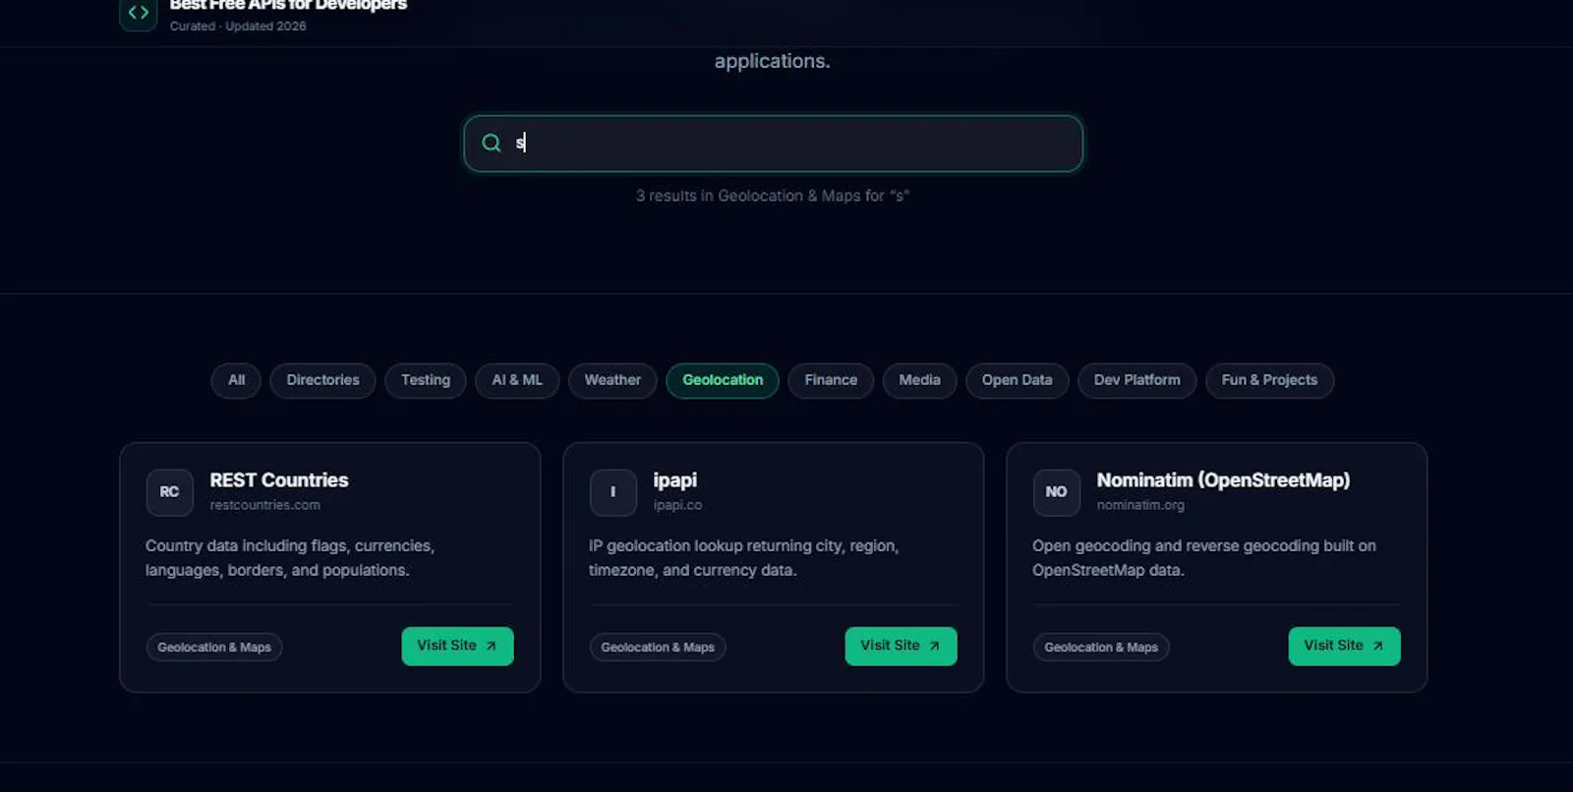Viewport: 1573px width, 792px height.
Task: Select the Weather category filter
Action: coord(612,380)
